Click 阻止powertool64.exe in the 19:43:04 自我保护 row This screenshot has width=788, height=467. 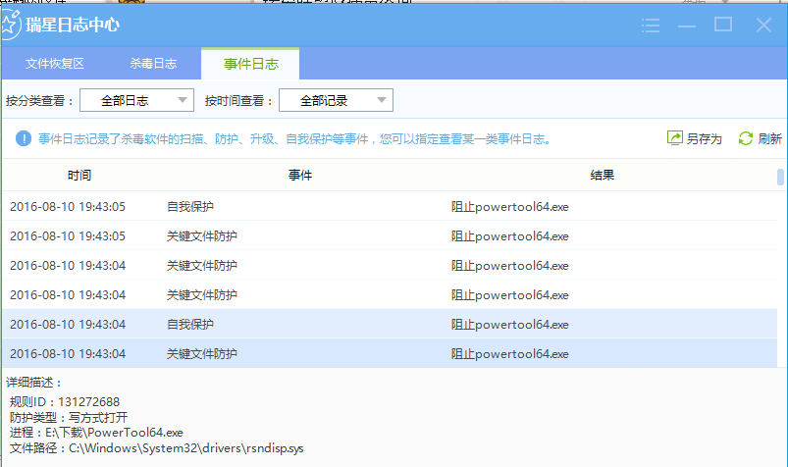[x=509, y=324]
